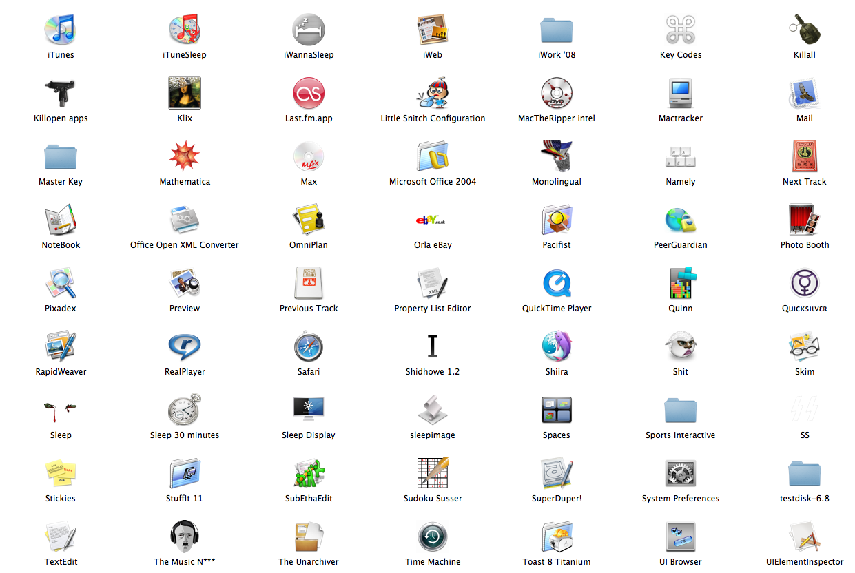
Task: Open the UI Browser icon
Action: [681, 536]
